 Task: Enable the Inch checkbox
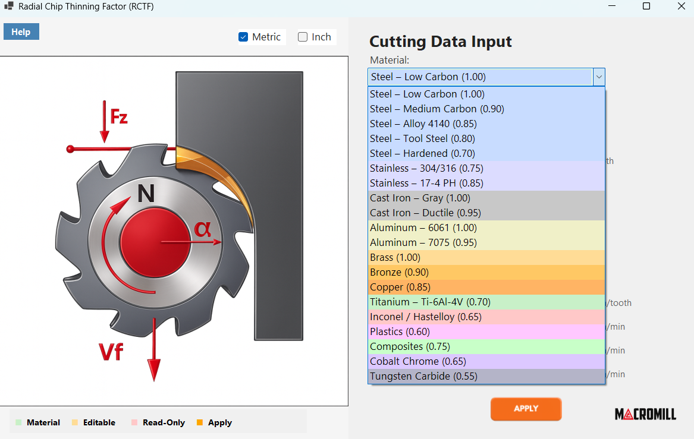[x=303, y=37]
